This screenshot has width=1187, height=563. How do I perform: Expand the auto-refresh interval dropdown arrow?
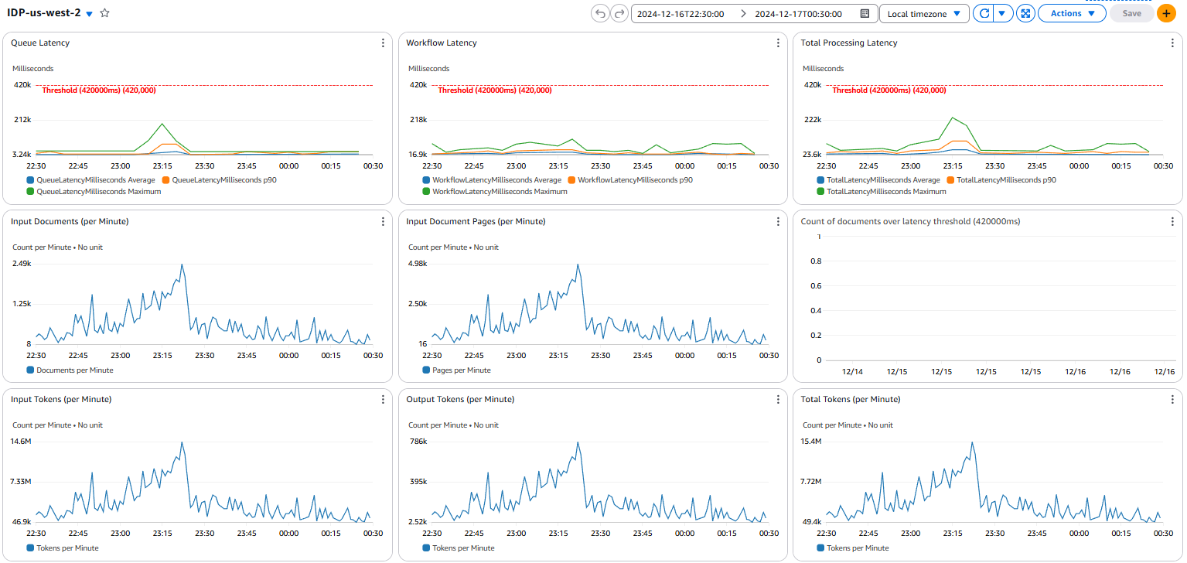(x=1000, y=13)
